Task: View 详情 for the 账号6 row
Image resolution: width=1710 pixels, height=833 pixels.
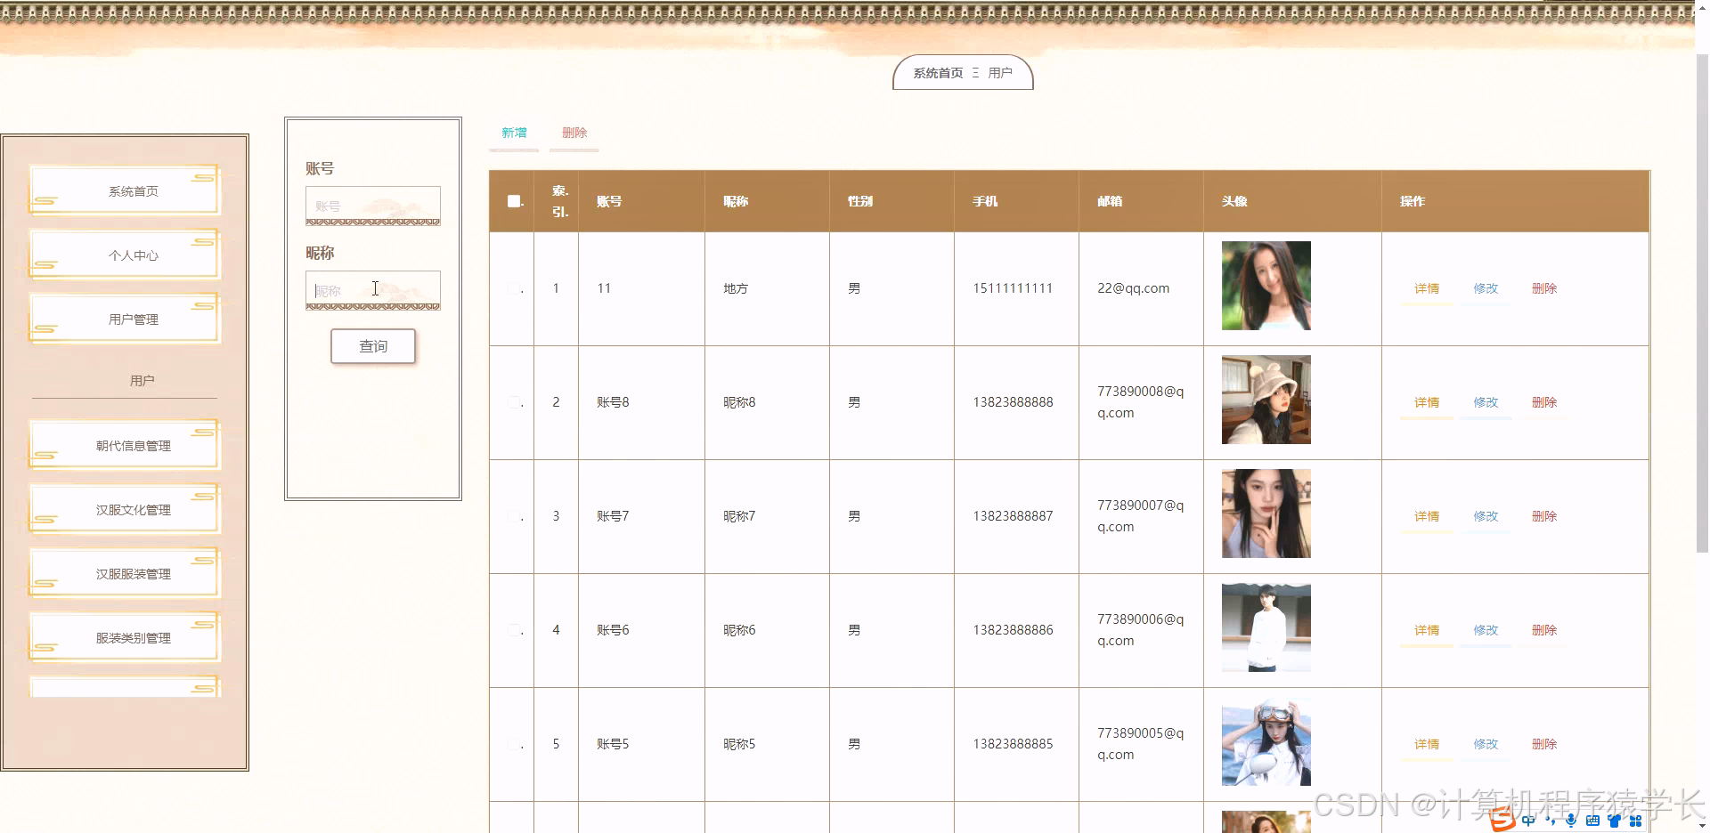Action: [x=1427, y=630]
